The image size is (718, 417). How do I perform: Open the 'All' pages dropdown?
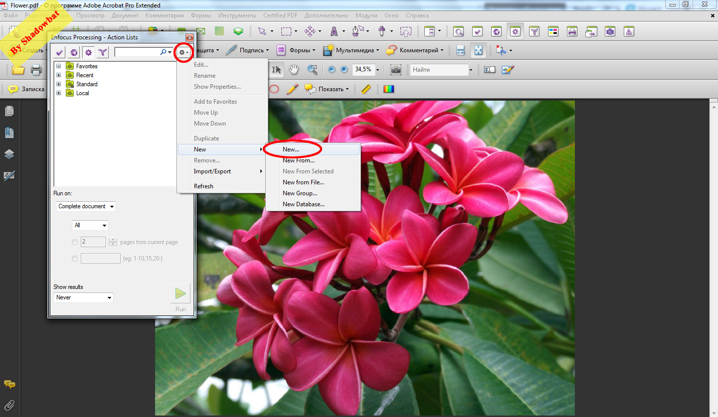[90, 225]
